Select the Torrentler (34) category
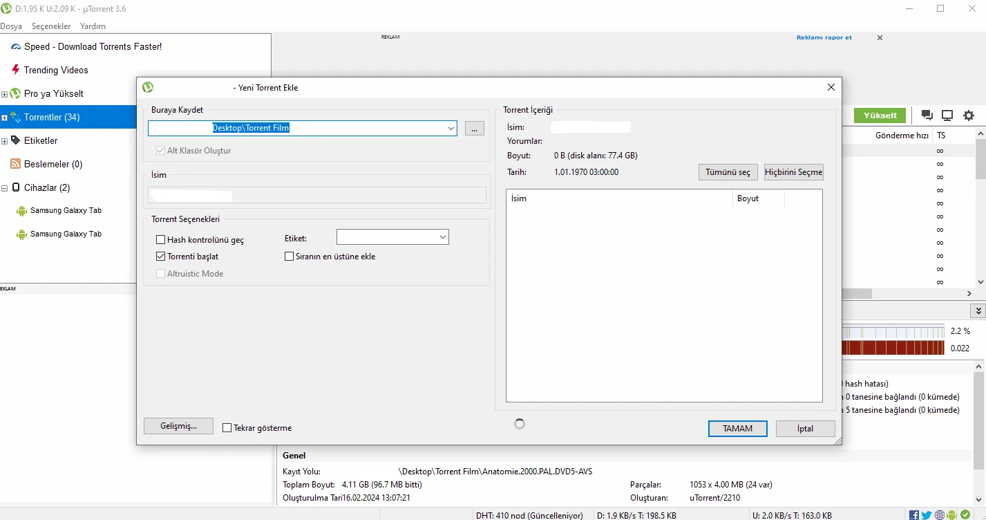 (52, 117)
